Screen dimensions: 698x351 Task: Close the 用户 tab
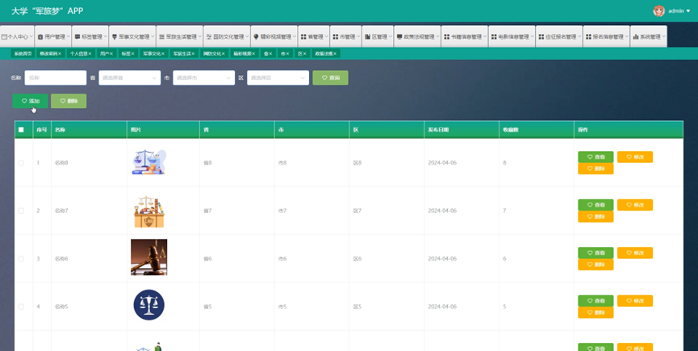[111, 53]
